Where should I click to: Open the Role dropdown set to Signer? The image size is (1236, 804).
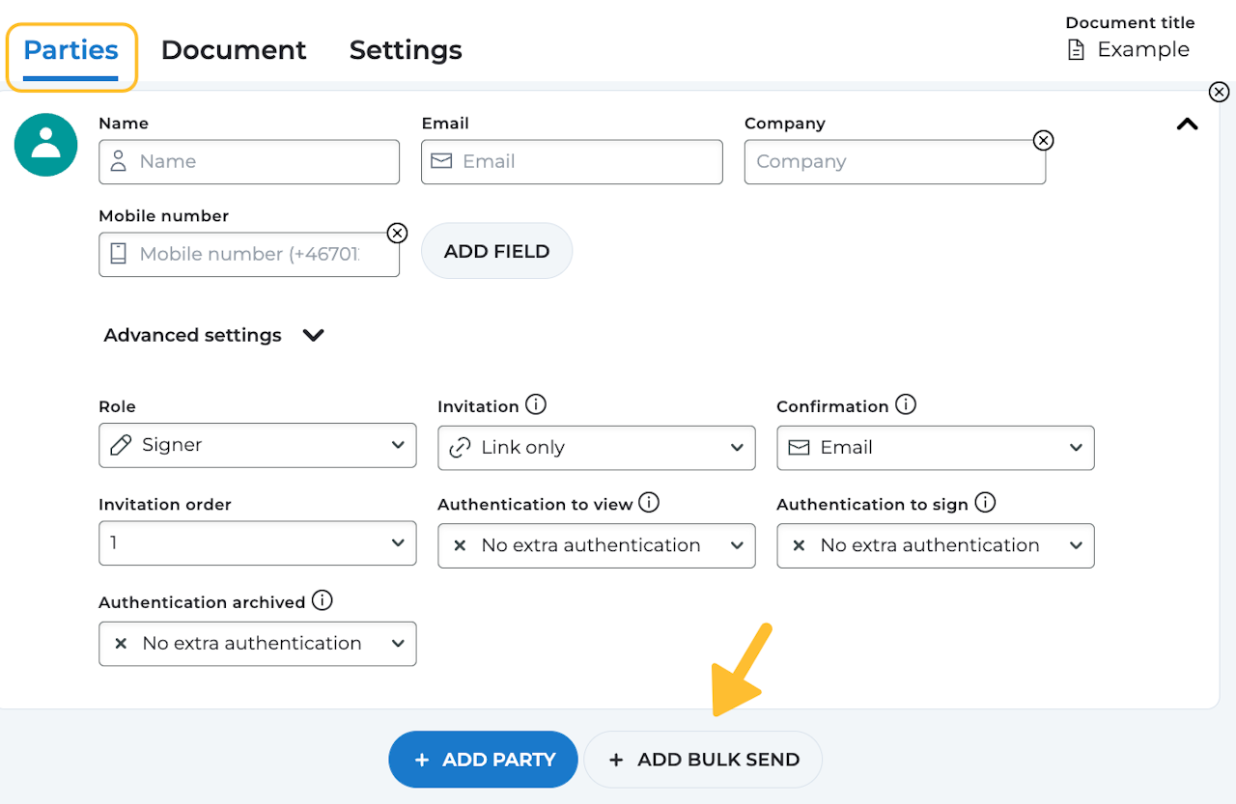(x=257, y=445)
